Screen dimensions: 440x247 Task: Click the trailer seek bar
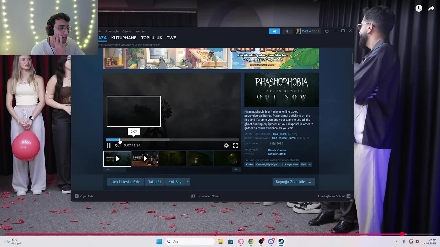click(172, 140)
